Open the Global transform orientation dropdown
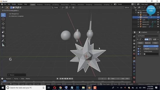 56,7
